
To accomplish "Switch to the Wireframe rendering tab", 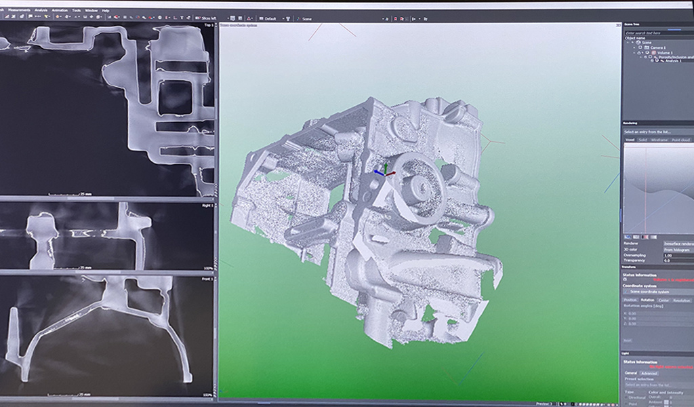I will 658,140.
